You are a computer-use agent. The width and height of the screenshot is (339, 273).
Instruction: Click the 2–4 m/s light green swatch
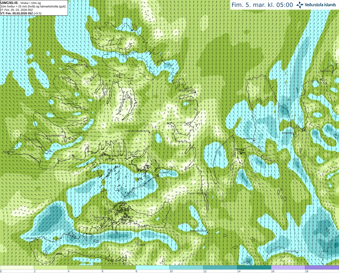pos(51,267)
